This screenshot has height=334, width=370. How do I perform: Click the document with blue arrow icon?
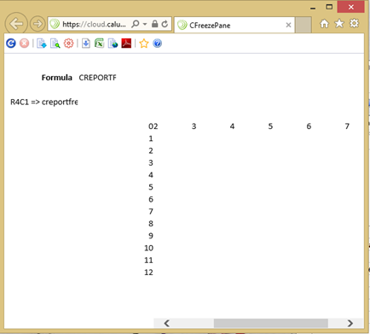42,44
